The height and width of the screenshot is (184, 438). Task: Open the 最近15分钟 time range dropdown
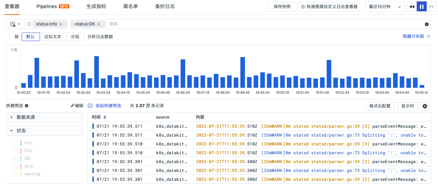click(x=385, y=7)
